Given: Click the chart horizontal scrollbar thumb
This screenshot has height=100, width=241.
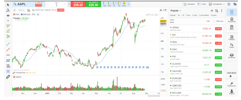Looking at the screenshot, I should (x=154, y=96).
